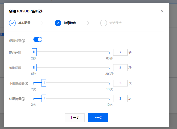The image size is (177, 129).
Task: Click the 下一步 button
Action: coord(98,118)
